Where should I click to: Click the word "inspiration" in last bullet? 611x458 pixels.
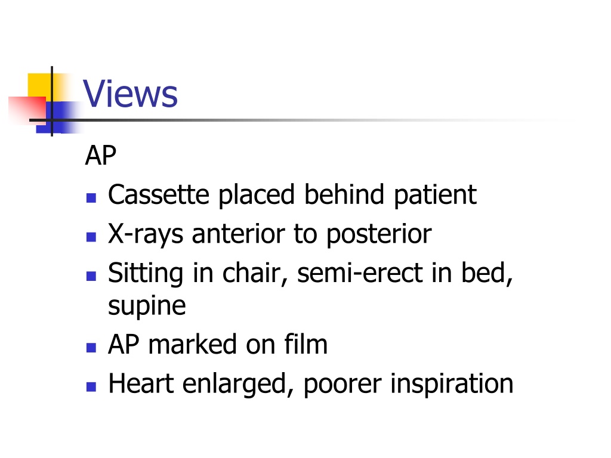(x=452, y=385)
